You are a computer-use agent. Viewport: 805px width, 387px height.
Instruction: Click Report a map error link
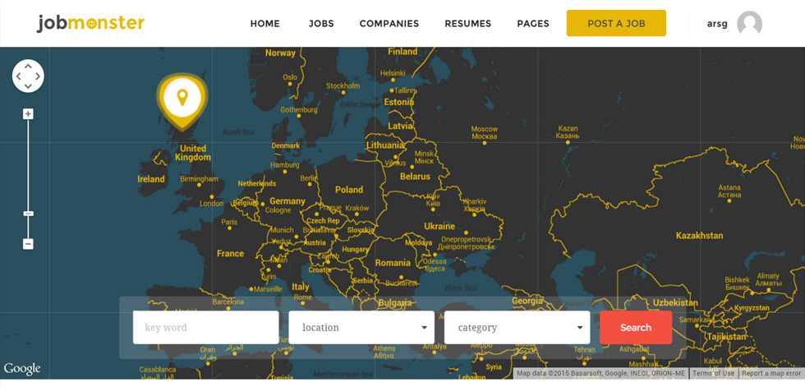point(771,373)
